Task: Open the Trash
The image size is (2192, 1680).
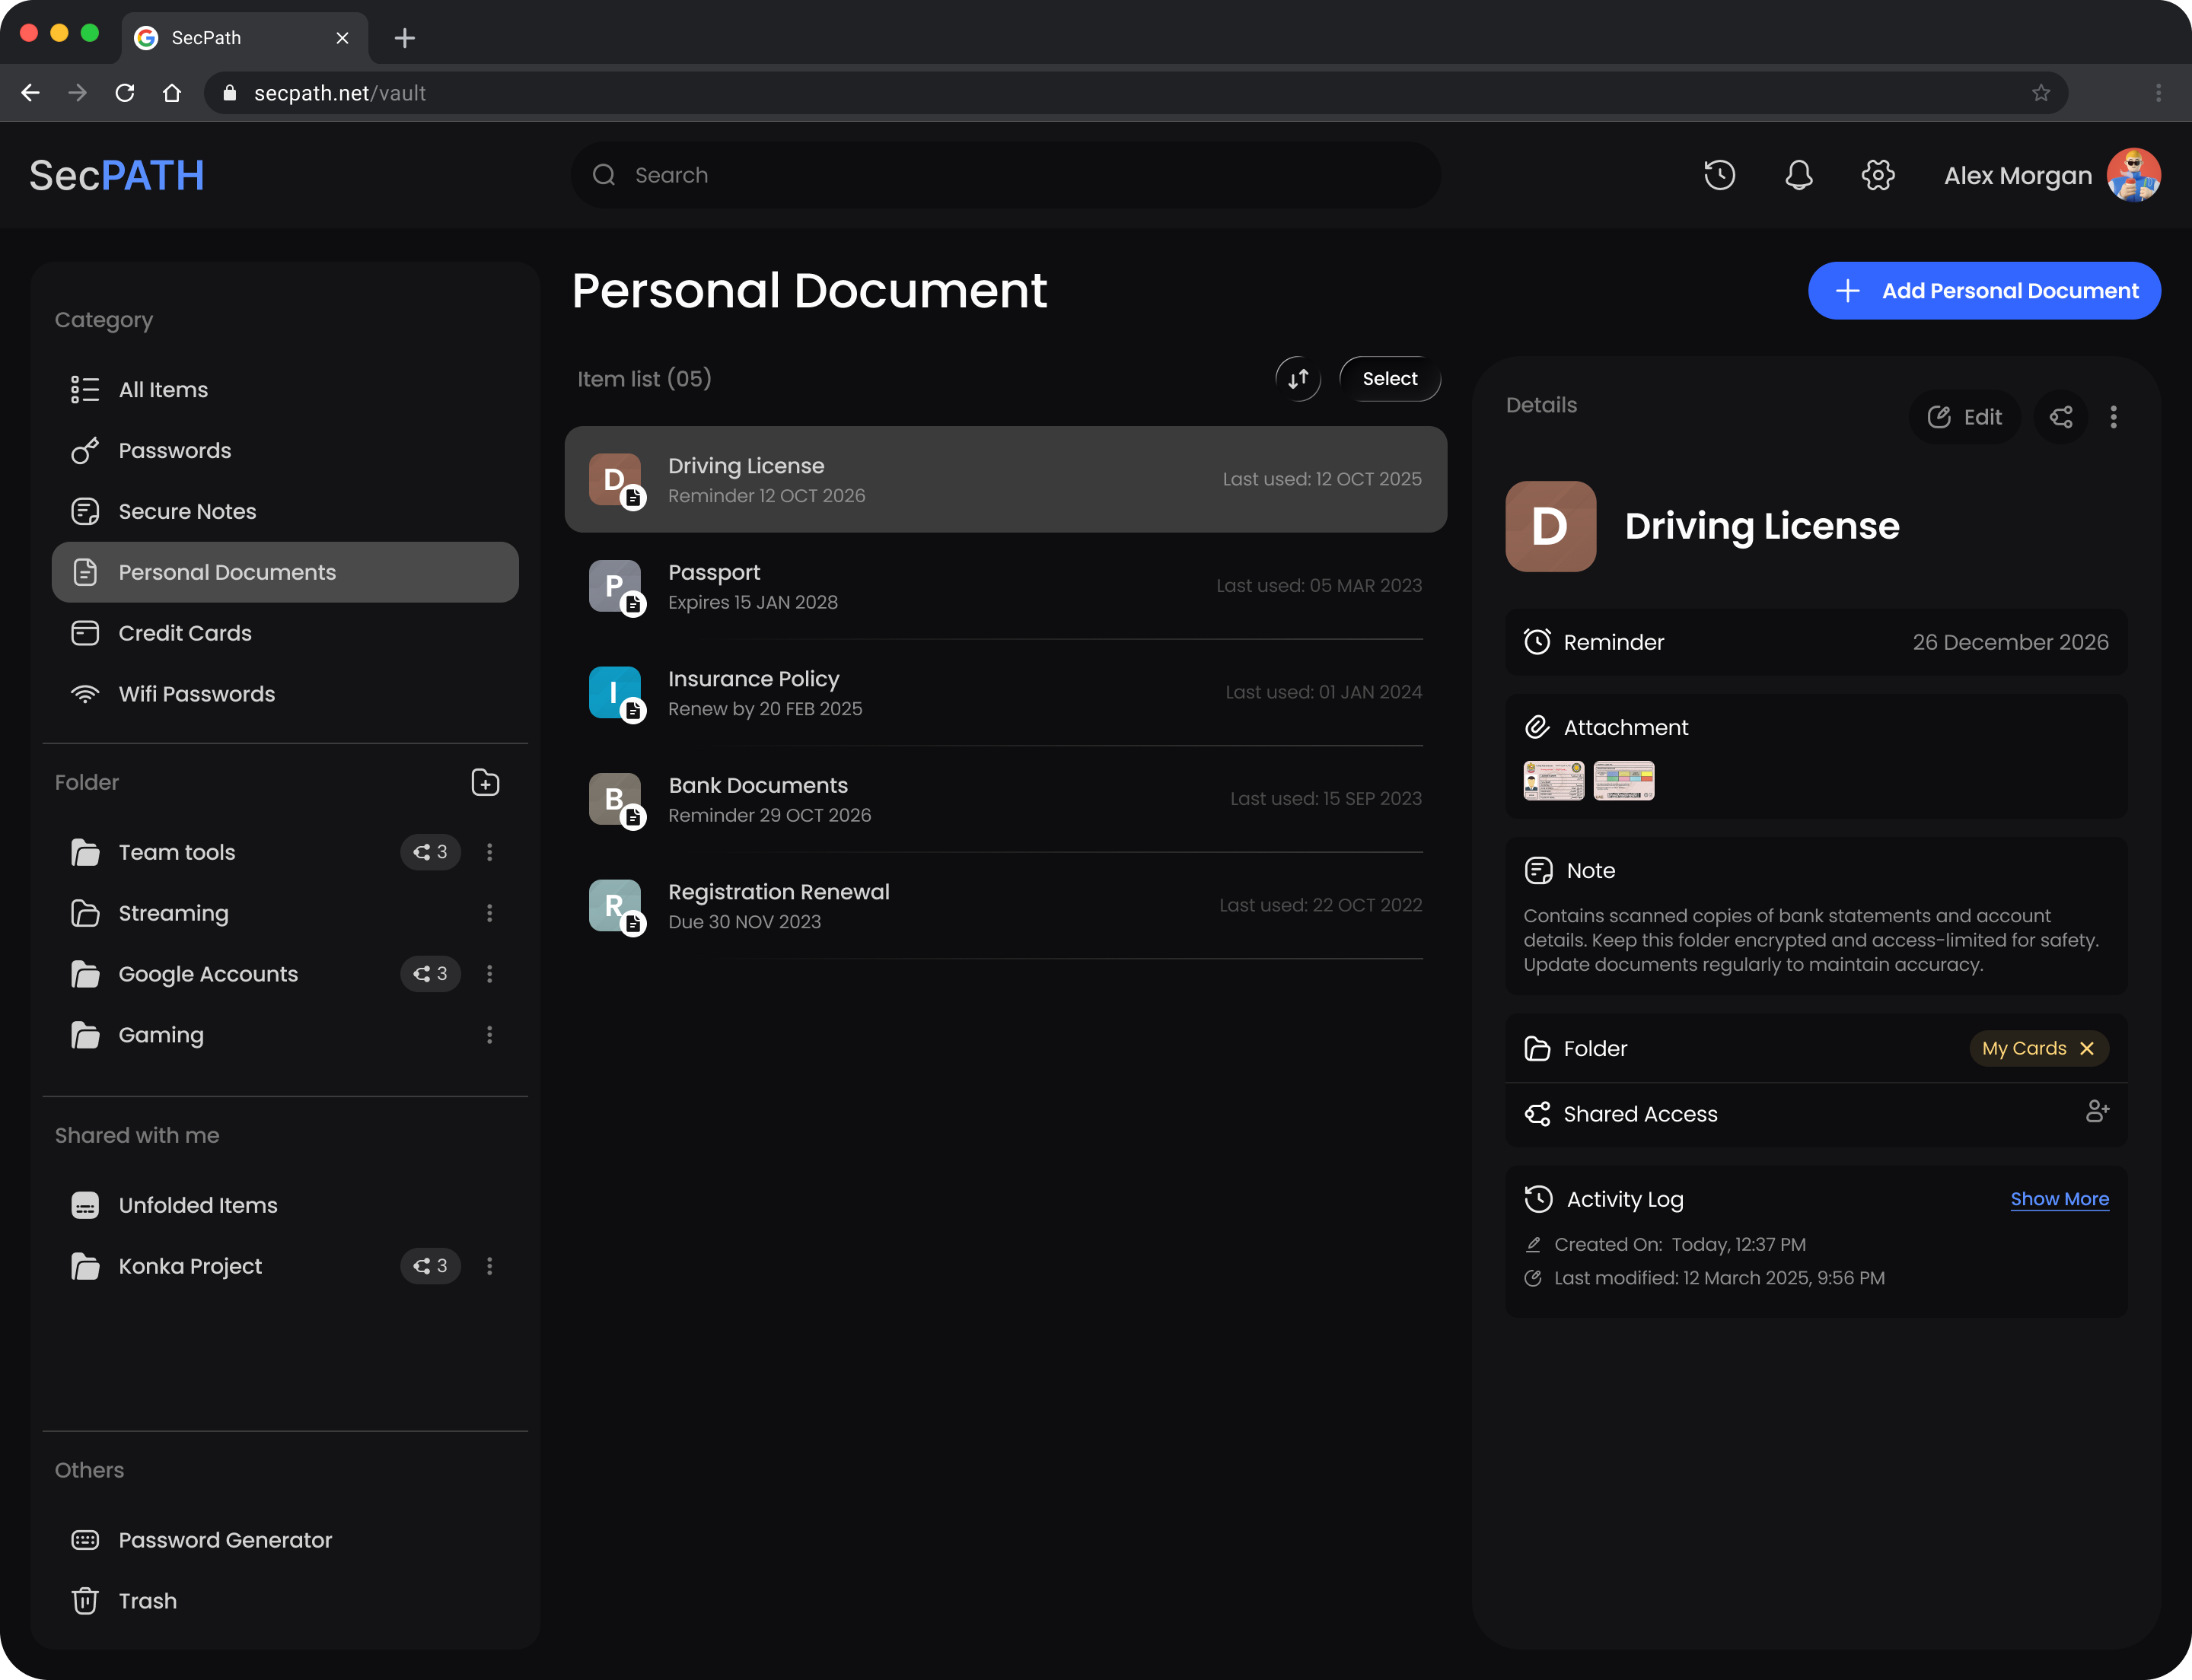Action: 285,1601
